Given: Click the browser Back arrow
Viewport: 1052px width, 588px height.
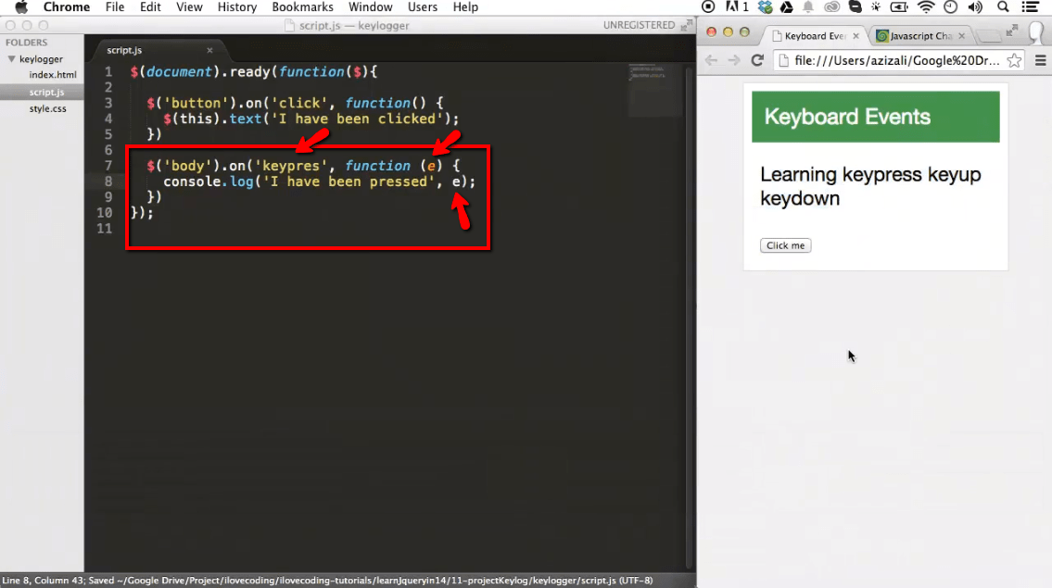Looking at the screenshot, I should tap(711, 60).
